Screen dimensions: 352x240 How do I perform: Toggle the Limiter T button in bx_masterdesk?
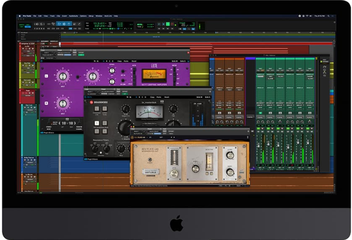105,109
